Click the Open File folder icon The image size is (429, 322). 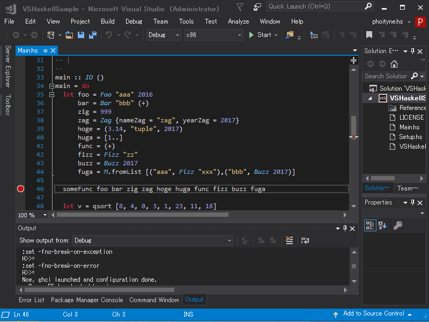[69, 35]
